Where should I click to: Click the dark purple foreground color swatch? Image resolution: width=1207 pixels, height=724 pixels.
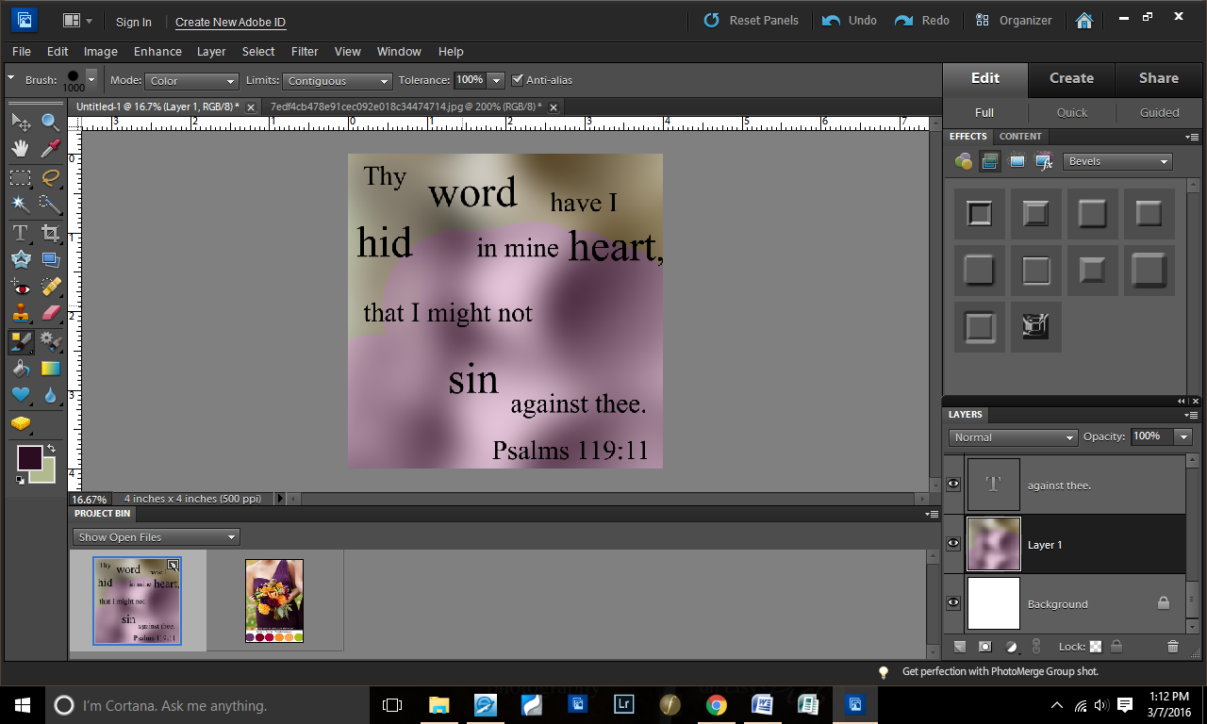point(29,458)
